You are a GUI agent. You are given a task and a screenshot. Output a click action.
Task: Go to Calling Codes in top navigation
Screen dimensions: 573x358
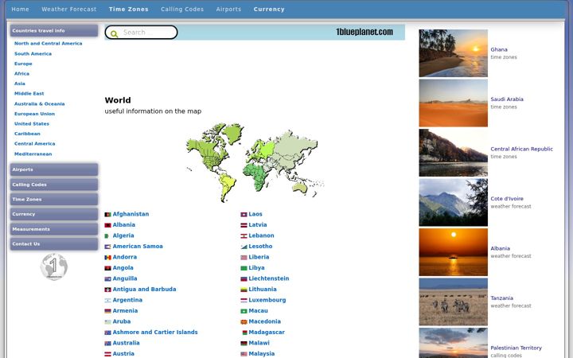point(182,9)
